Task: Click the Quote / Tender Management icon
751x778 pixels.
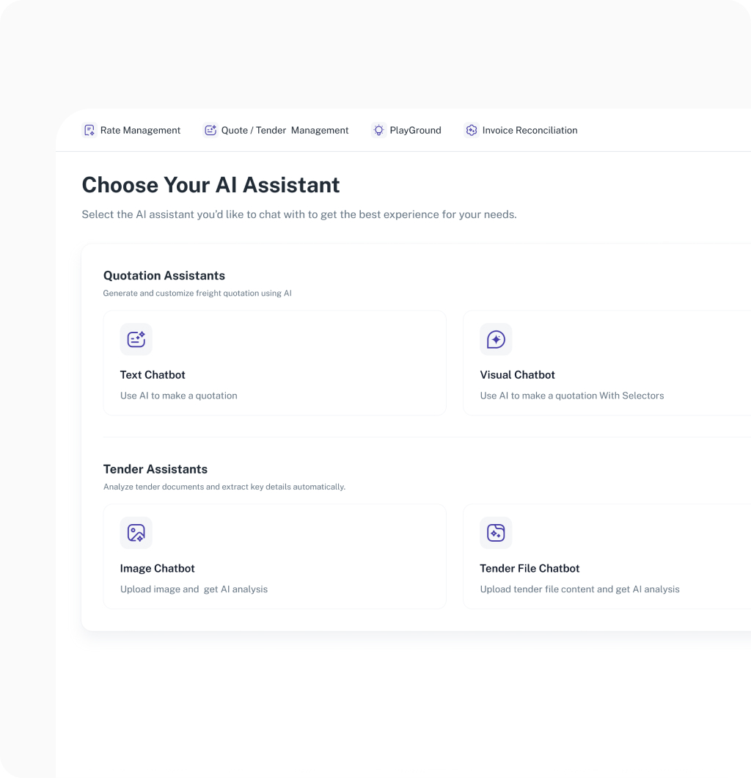Action: [210, 130]
